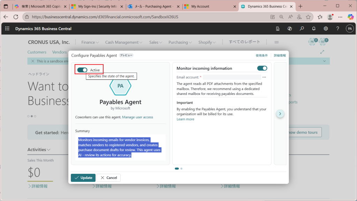
Task: Click the Dynamics 365 Business Central title
Action: tap(43, 29)
